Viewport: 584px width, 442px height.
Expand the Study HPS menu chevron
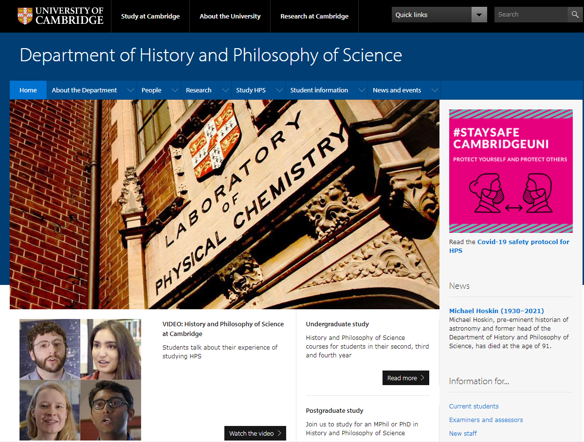(279, 90)
